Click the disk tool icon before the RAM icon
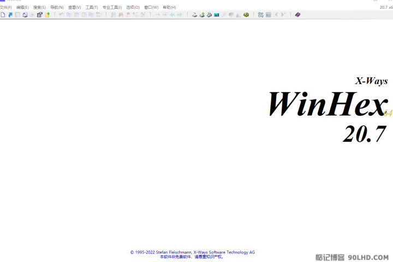393x262 pixels. (209, 15)
